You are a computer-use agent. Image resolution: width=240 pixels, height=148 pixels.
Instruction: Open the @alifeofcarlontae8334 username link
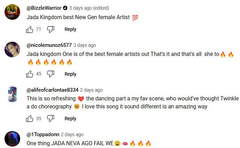(52, 90)
